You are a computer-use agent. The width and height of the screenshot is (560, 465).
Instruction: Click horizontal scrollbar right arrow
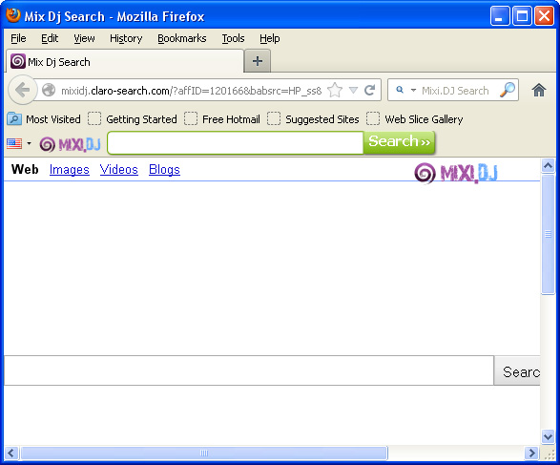pos(531,453)
